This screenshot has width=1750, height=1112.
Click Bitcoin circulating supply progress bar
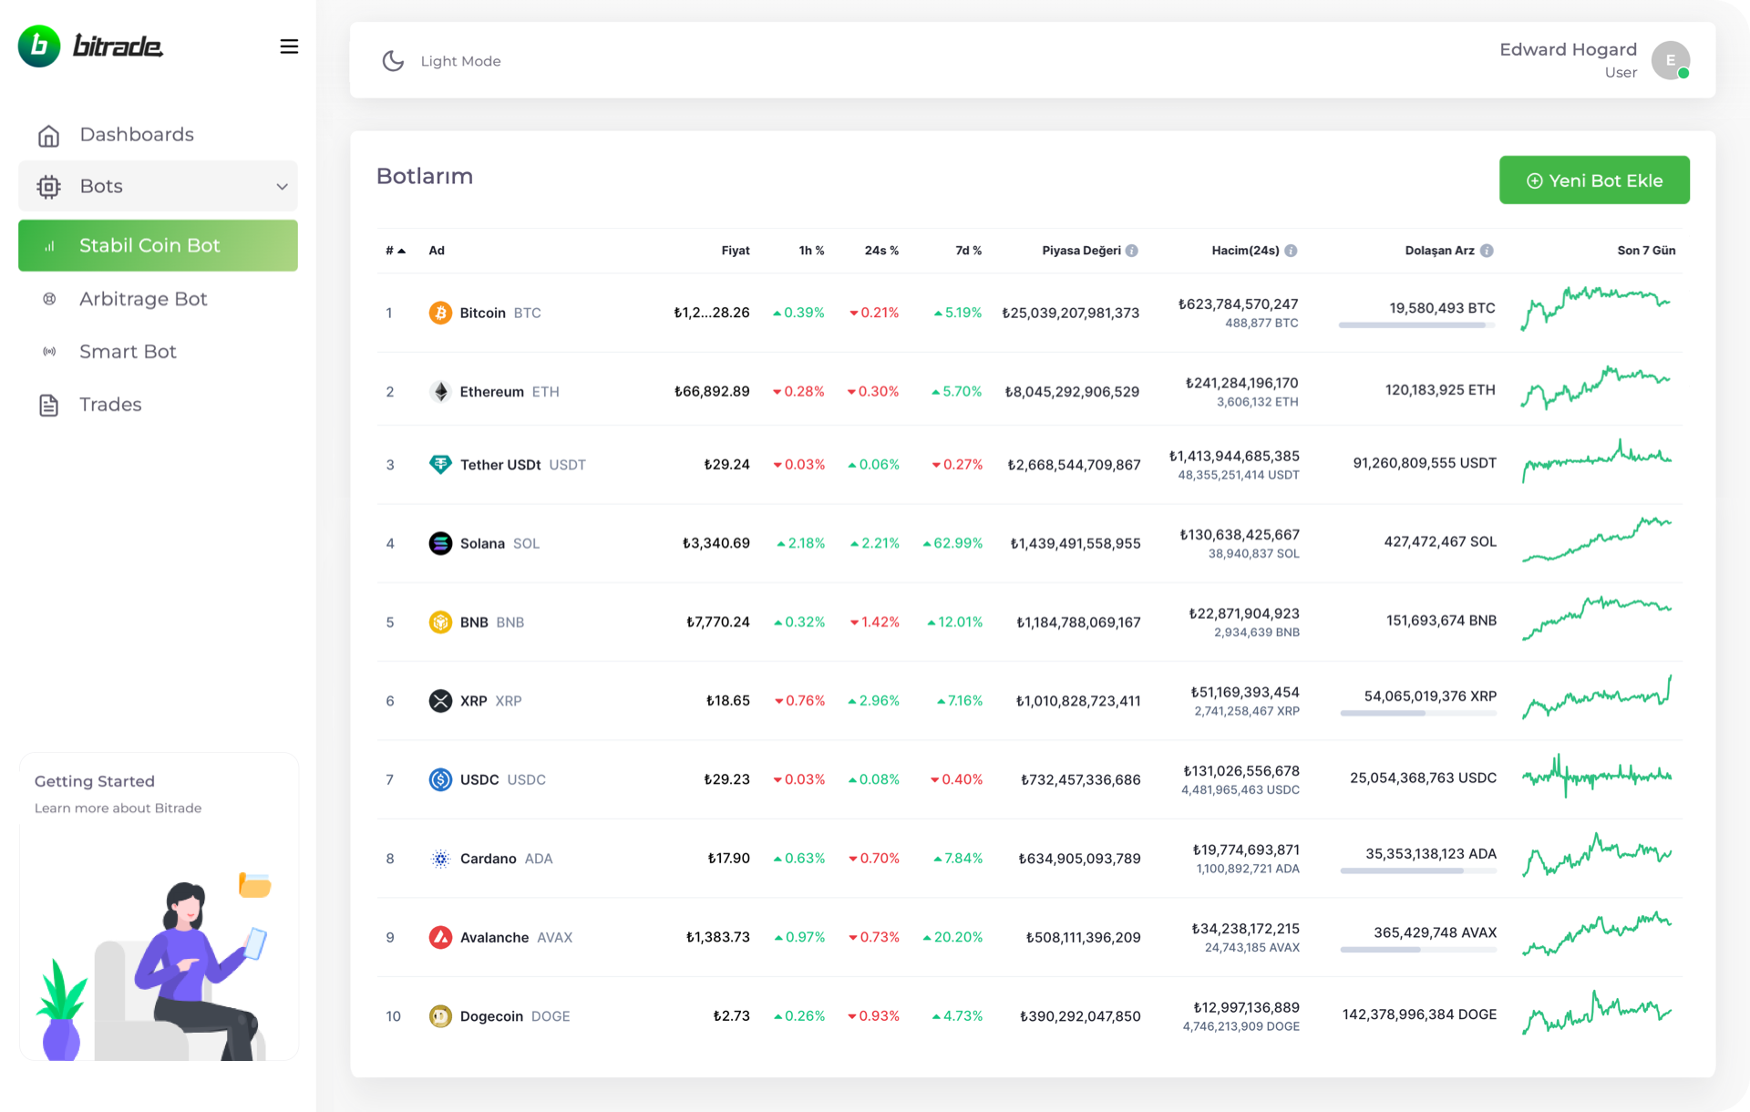click(x=1416, y=325)
